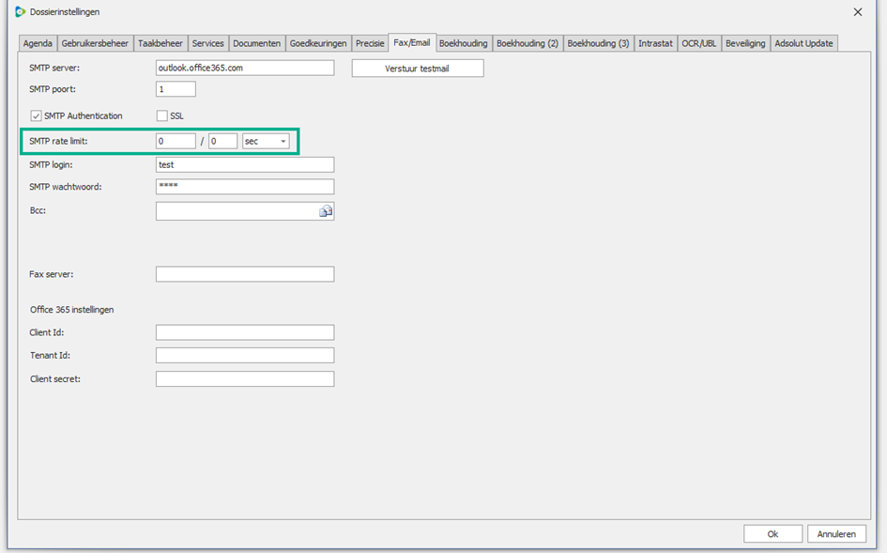Image resolution: width=887 pixels, height=553 pixels.
Task: Enable the SSL checkbox
Action: click(x=162, y=116)
